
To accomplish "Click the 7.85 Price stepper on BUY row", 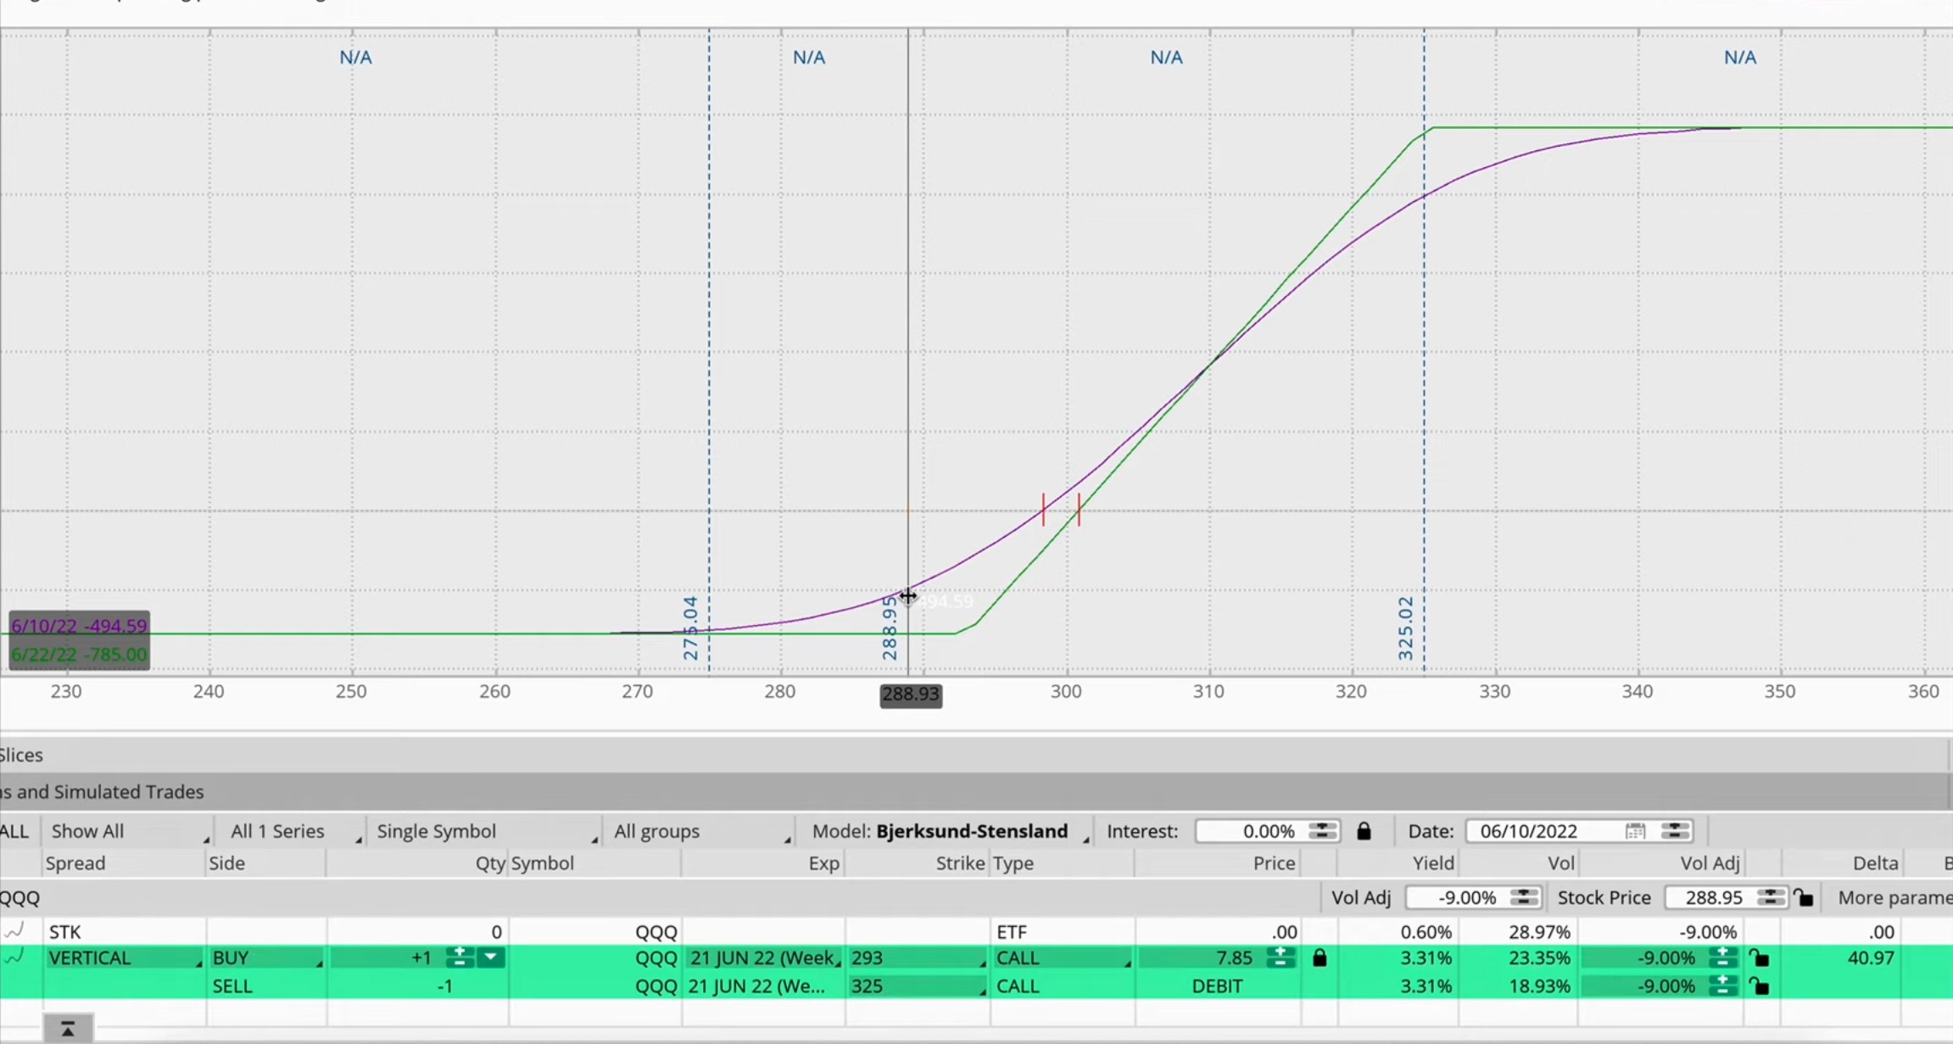I will 1280,958.
